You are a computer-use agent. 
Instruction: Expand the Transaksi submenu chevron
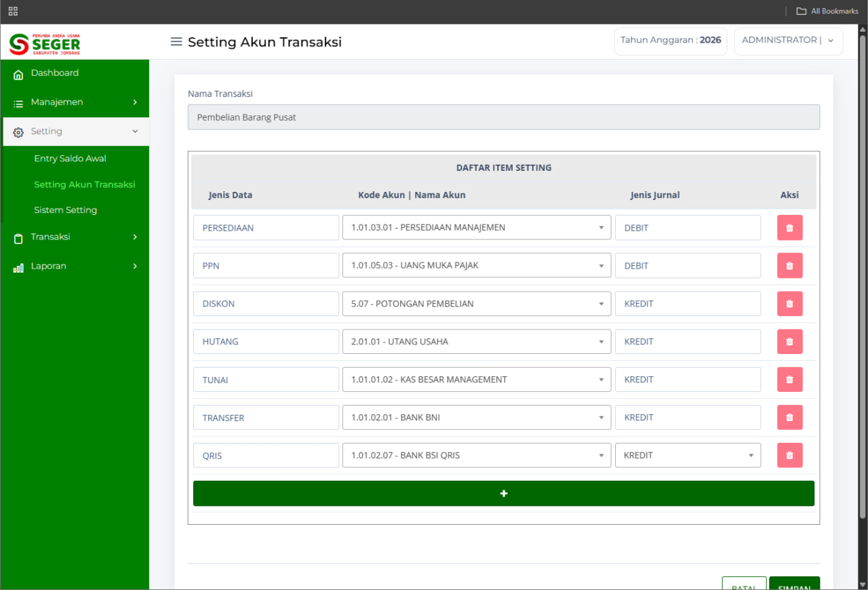coord(135,237)
